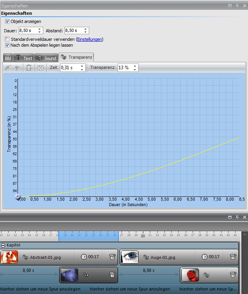Open the Text tab
248x294 pixels.
click(x=24, y=58)
